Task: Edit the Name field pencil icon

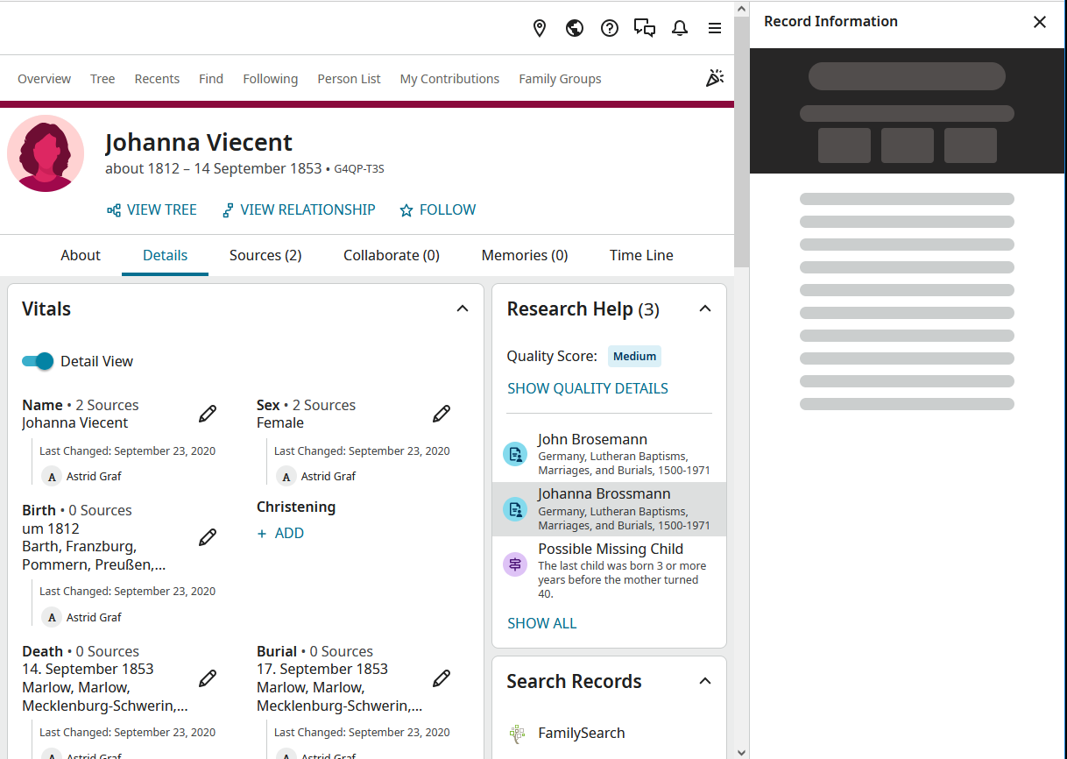Action: pyautogui.click(x=208, y=414)
